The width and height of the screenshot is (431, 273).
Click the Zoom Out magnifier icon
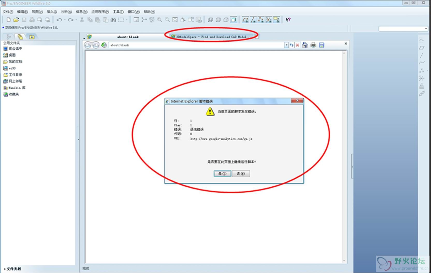(x=167, y=20)
